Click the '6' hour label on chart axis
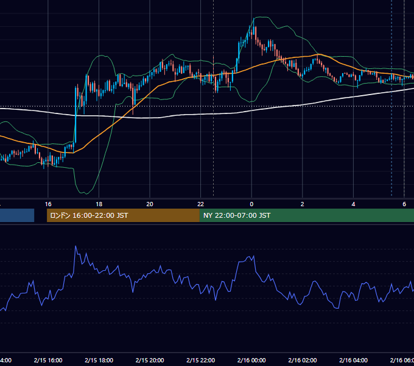Image resolution: width=414 pixels, height=366 pixels. [404, 204]
